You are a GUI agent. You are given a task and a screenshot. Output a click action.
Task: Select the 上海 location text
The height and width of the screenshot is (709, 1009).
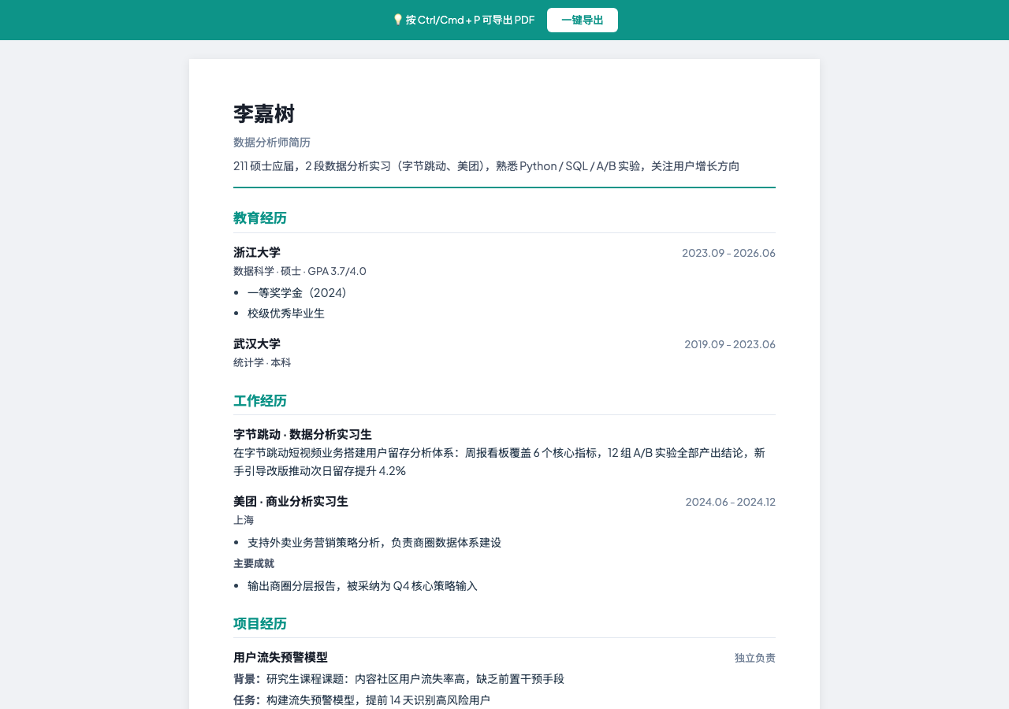(244, 520)
